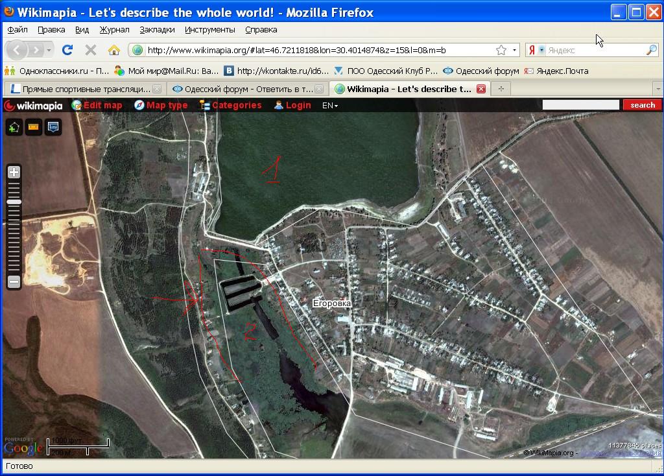The image size is (664, 476).
Task: Click the Wikimapia search input field
Action: pos(580,105)
